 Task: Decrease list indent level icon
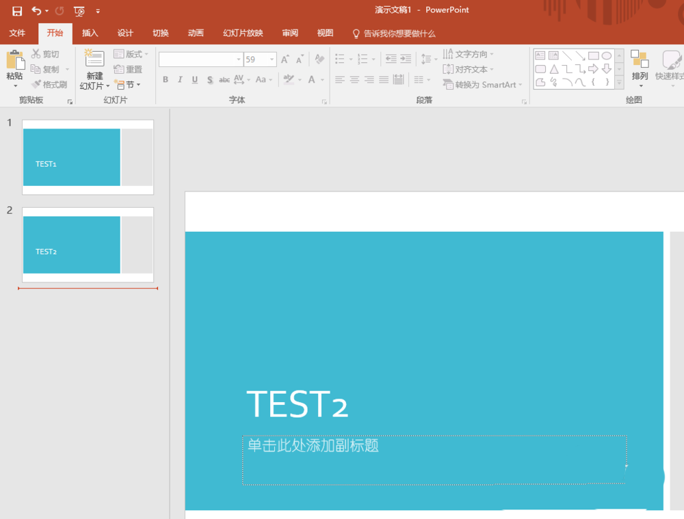[391, 59]
